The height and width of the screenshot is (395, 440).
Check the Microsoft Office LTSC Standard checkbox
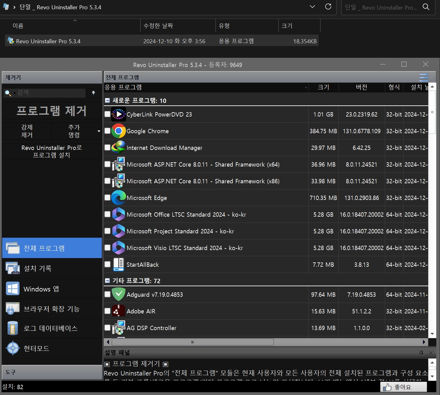coord(107,214)
